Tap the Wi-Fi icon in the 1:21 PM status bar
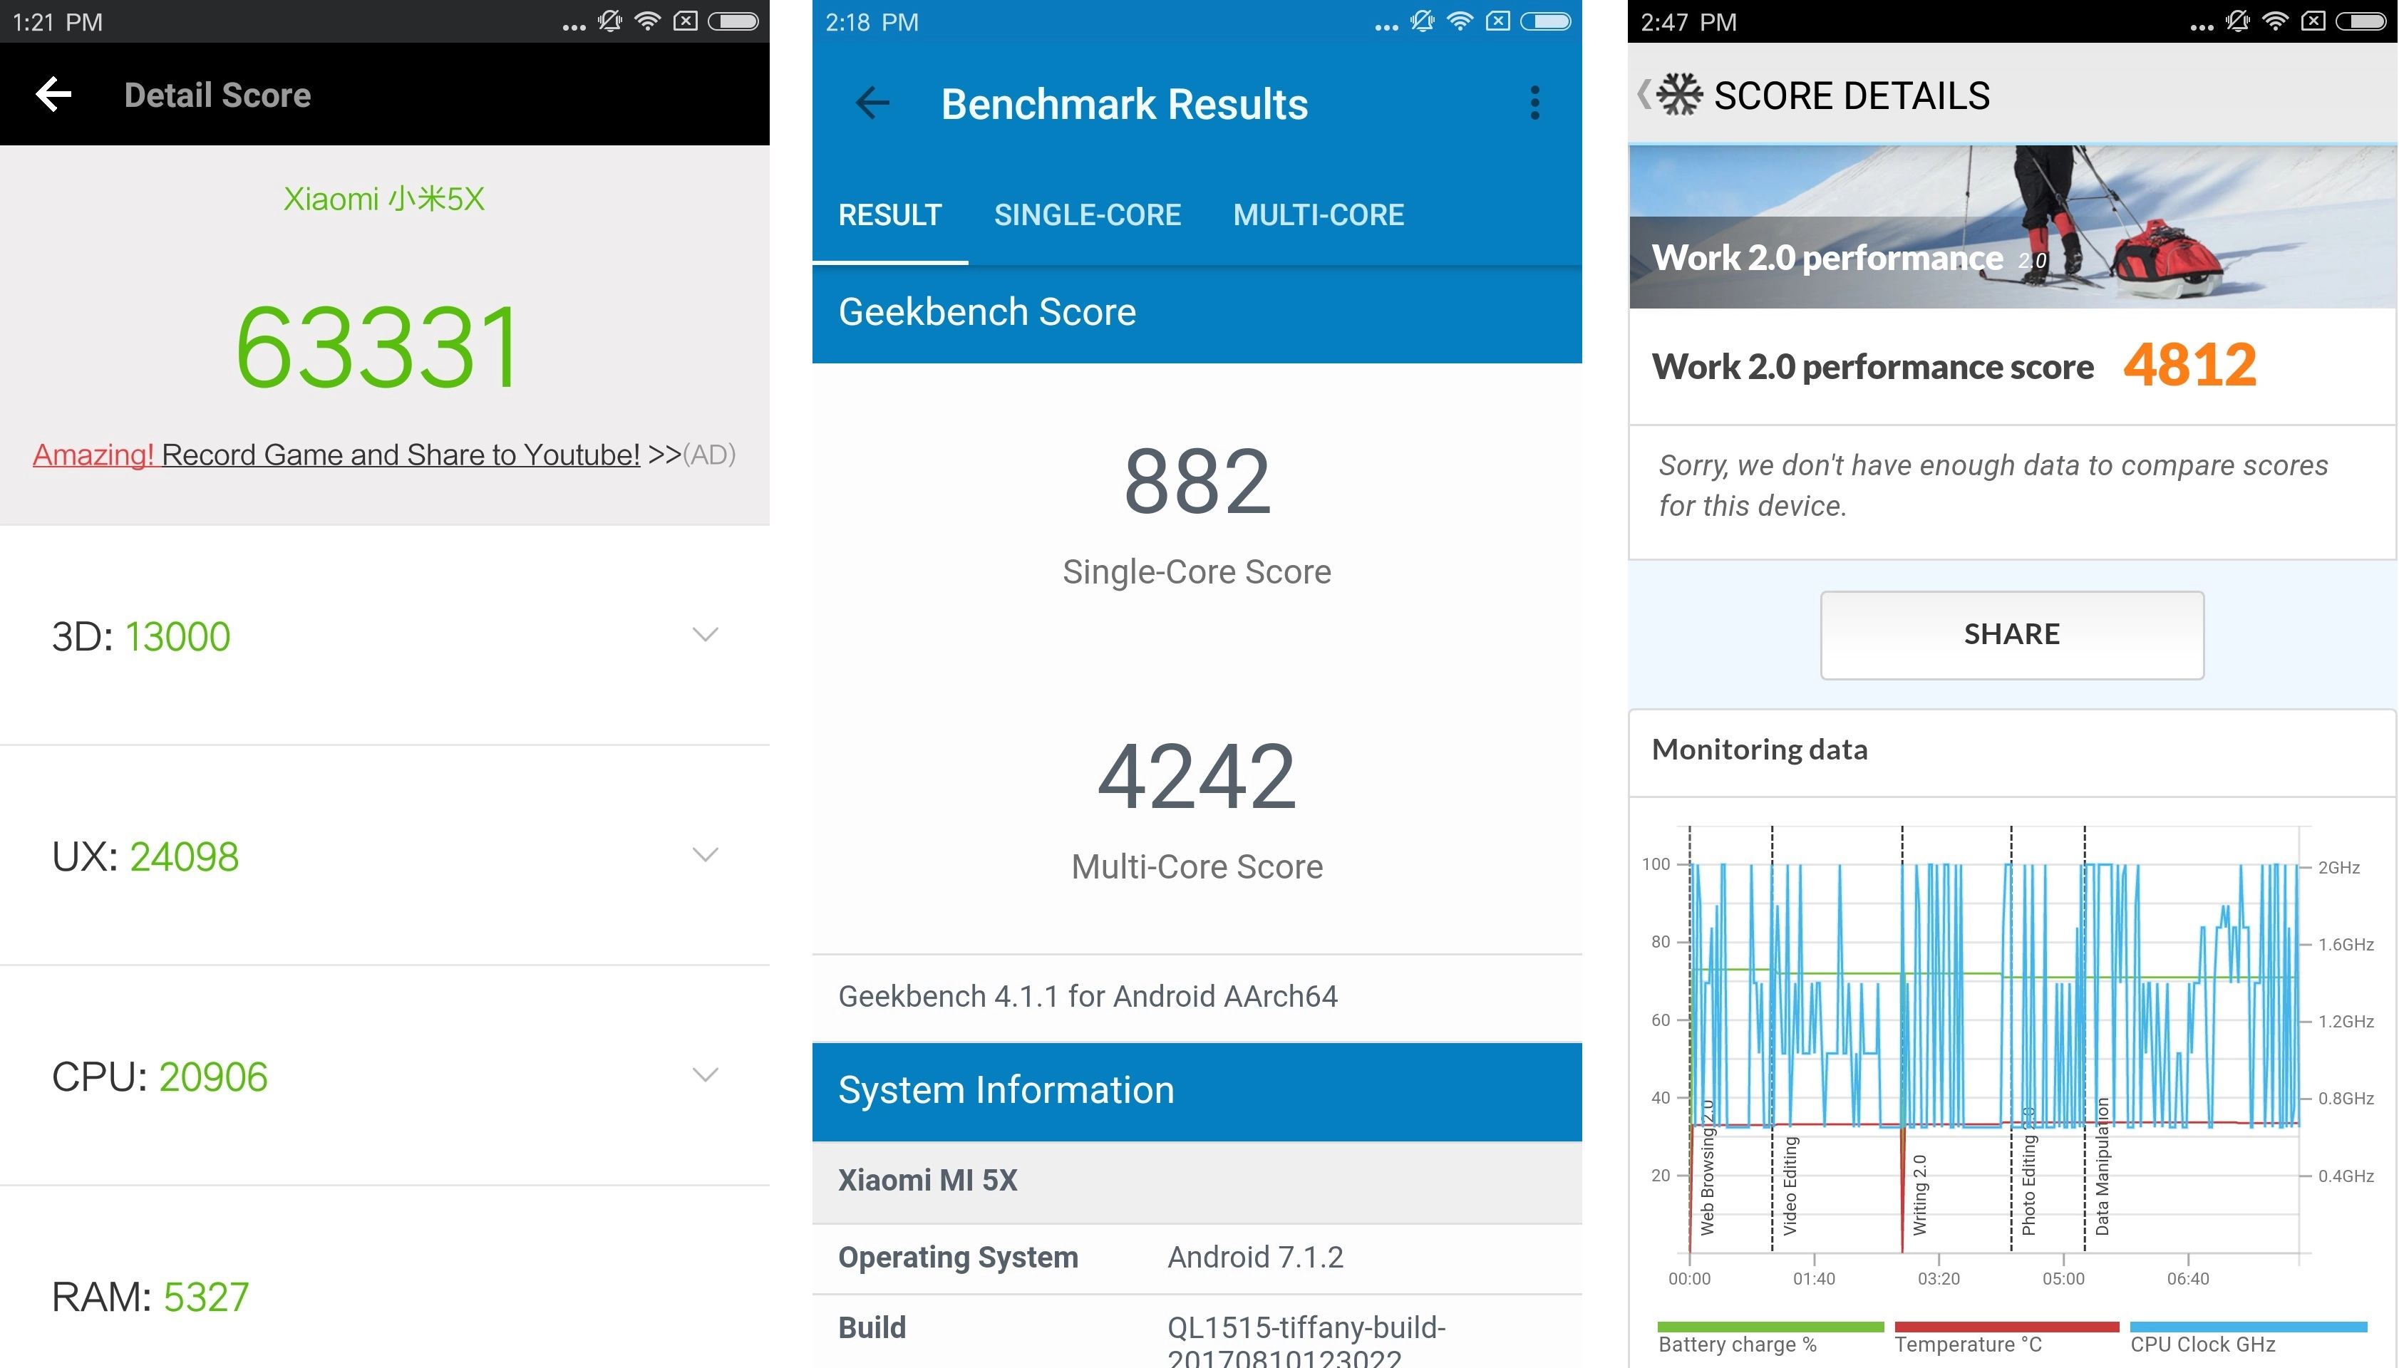 point(647,21)
